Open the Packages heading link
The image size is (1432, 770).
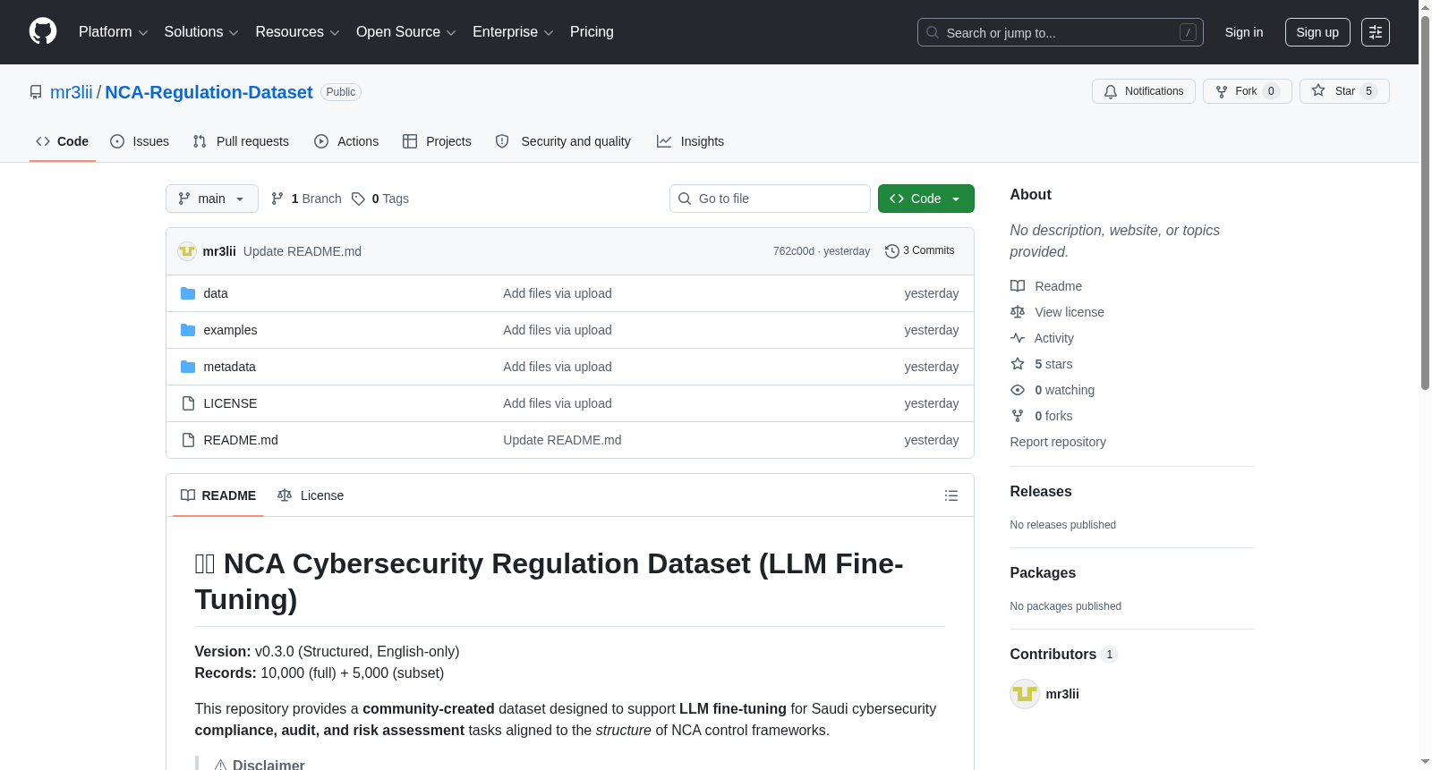[x=1043, y=573]
